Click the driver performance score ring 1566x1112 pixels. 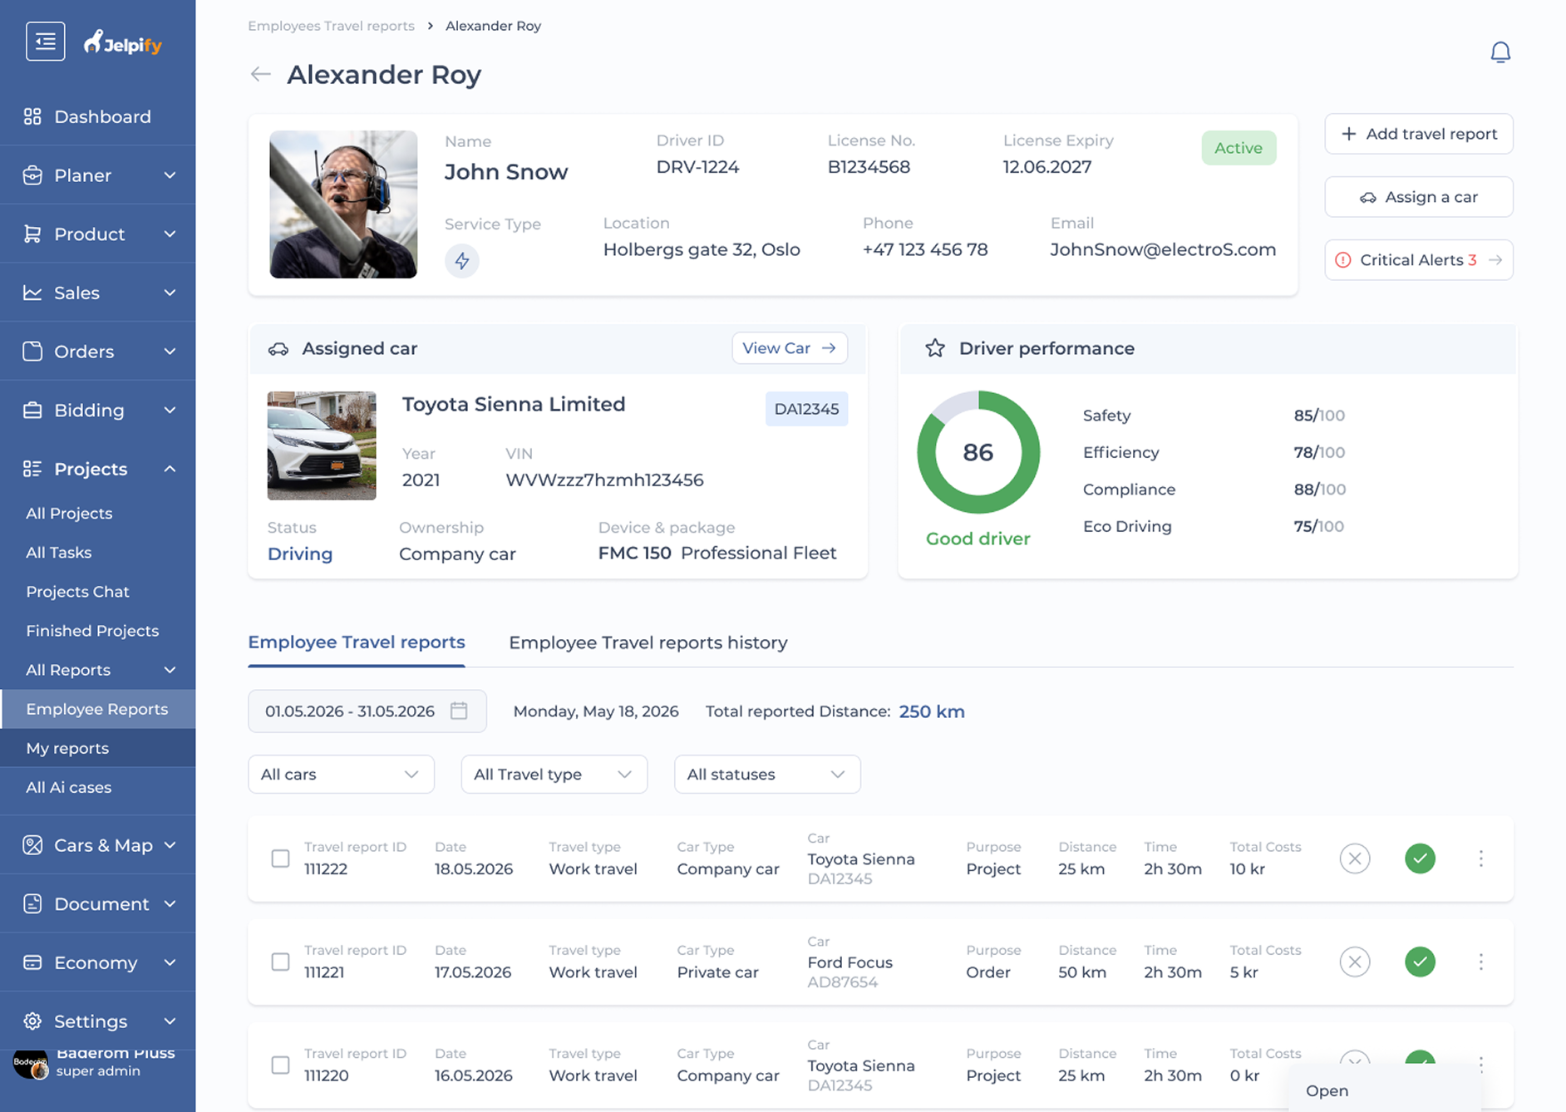coord(978,452)
